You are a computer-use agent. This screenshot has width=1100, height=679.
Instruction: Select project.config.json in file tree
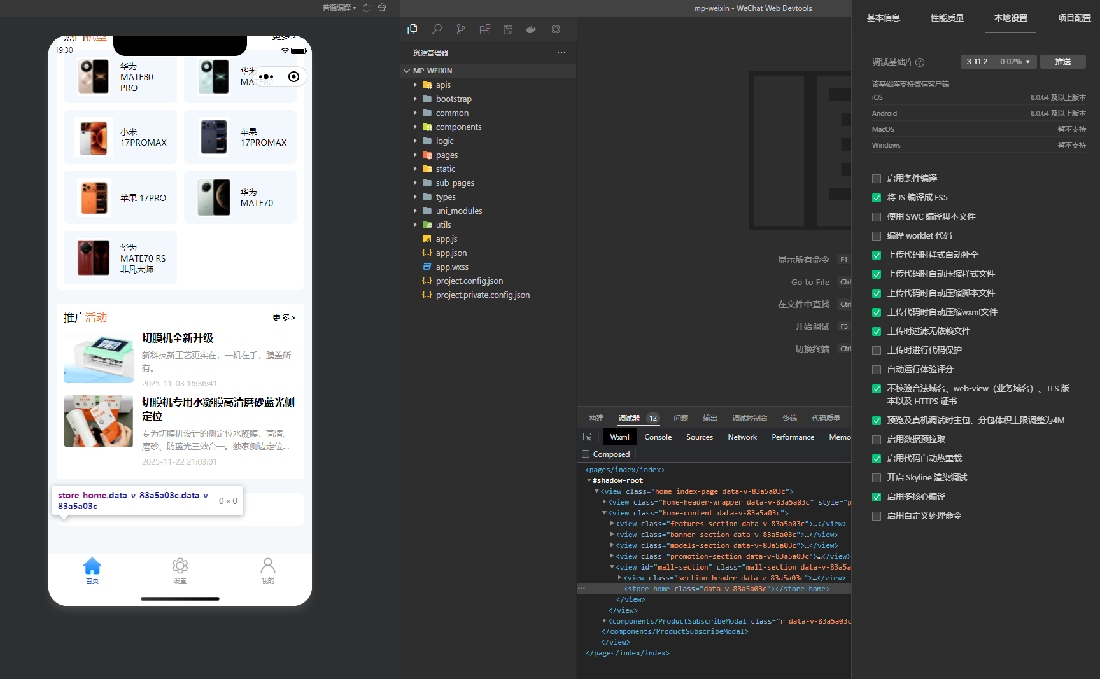(x=470, y=281)
